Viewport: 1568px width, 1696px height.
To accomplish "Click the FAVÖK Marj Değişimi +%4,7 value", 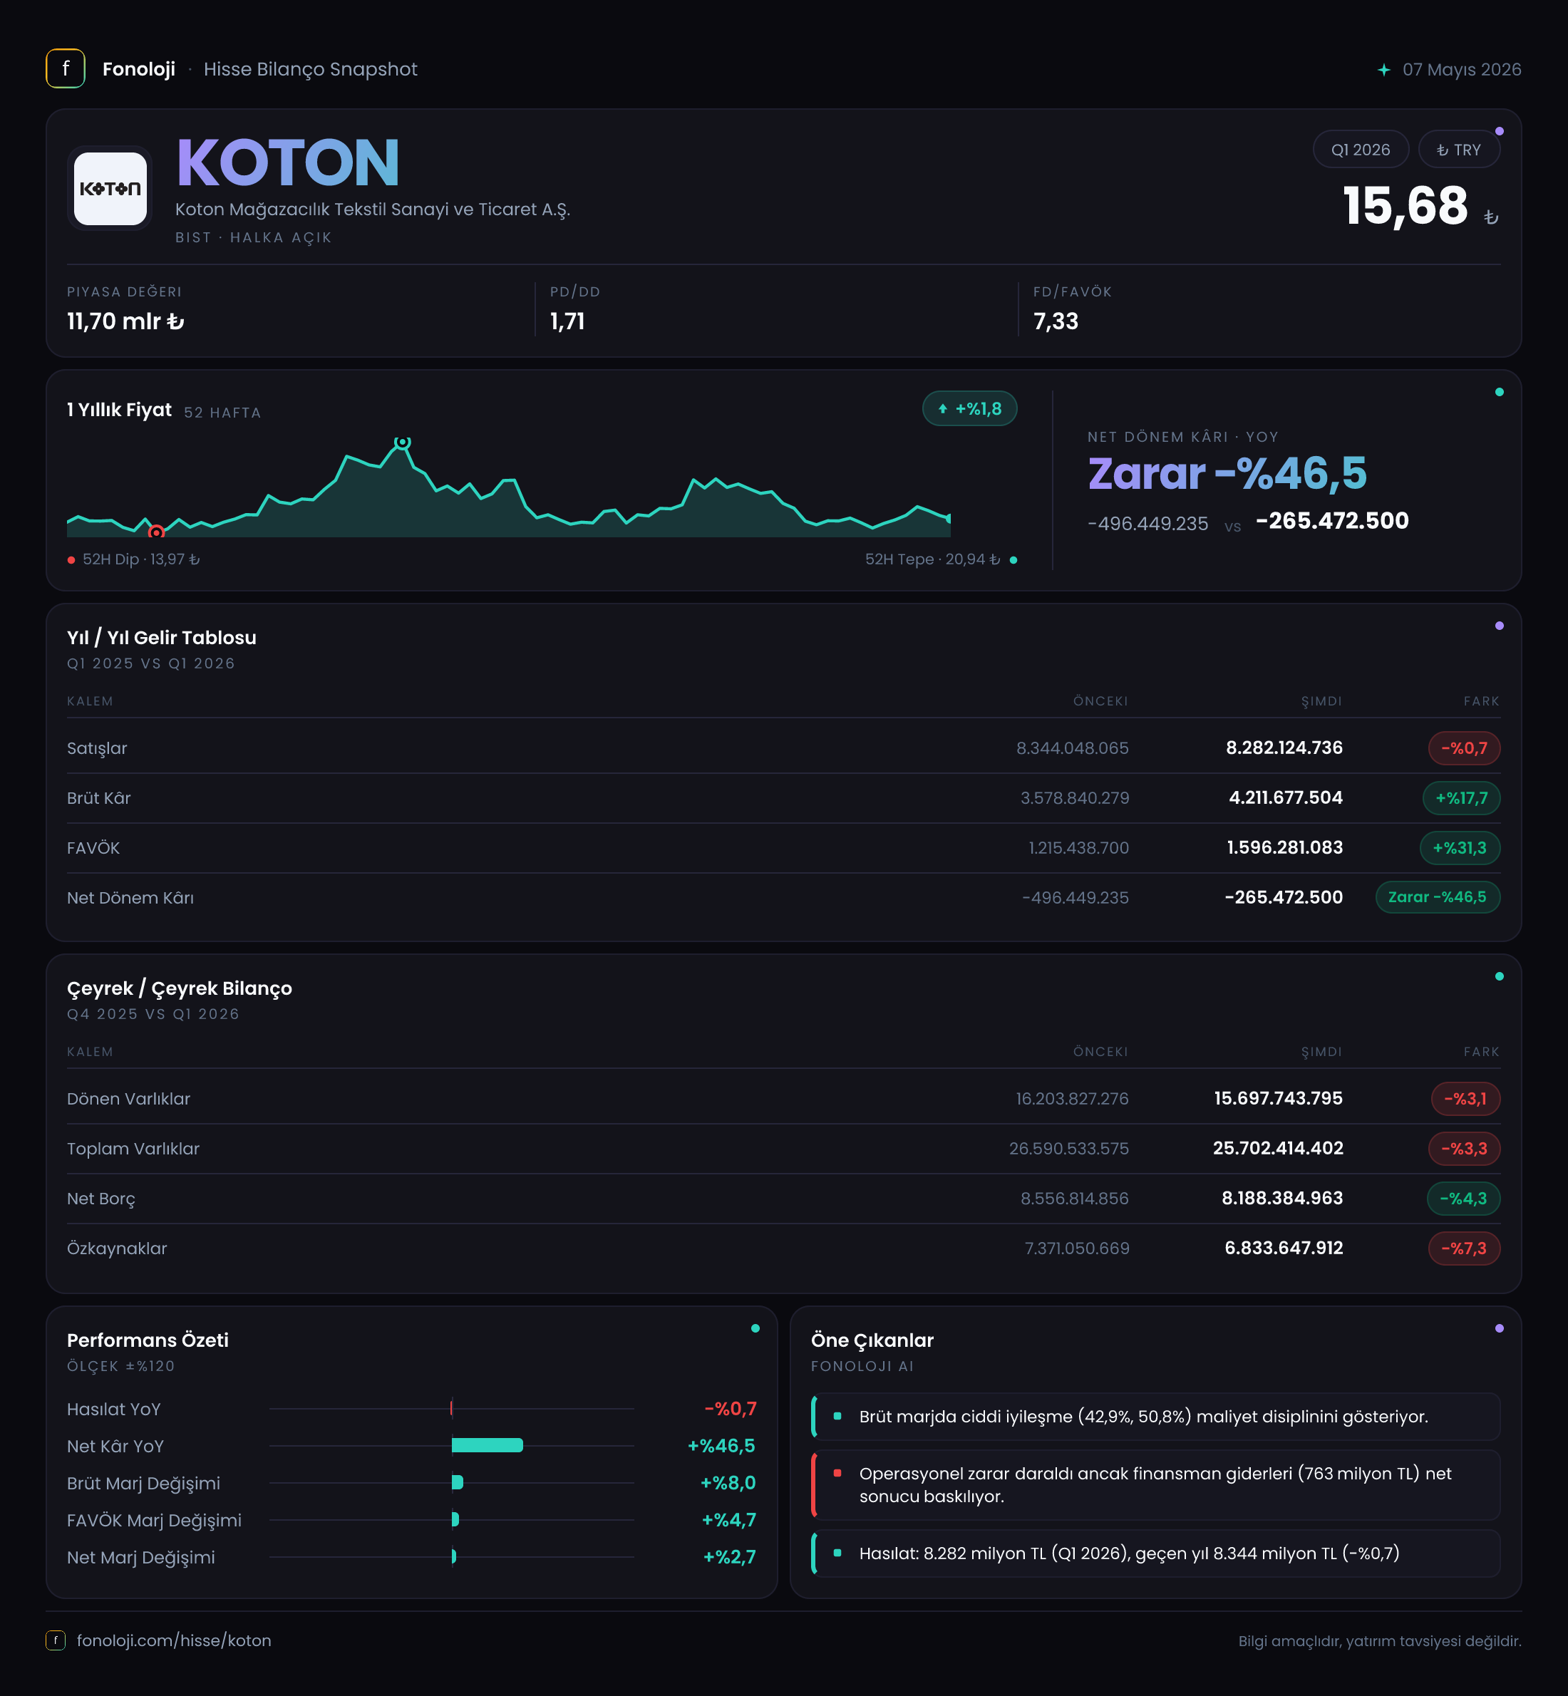I will (729, 1521).
